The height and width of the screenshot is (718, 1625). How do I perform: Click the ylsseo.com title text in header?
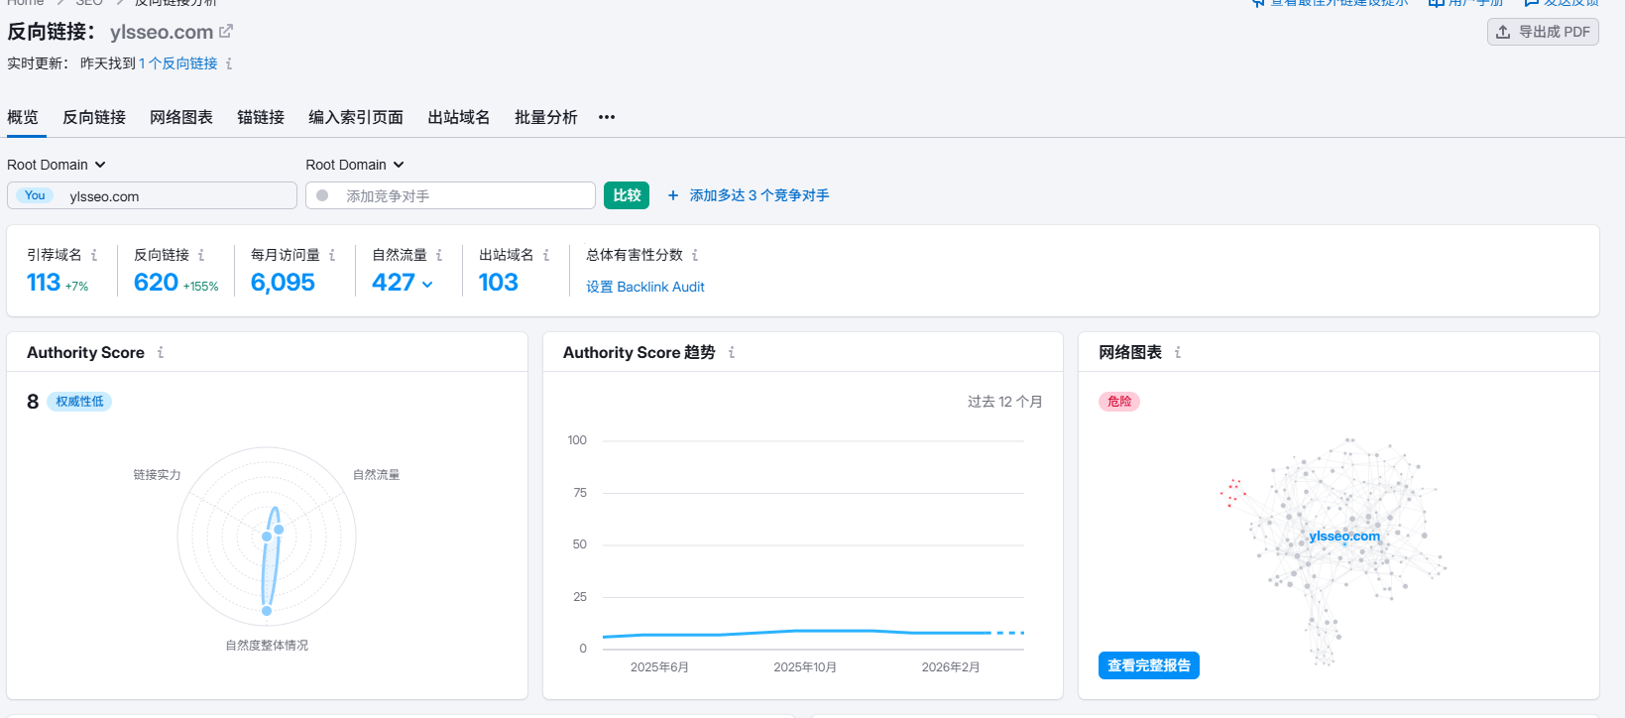162,32
